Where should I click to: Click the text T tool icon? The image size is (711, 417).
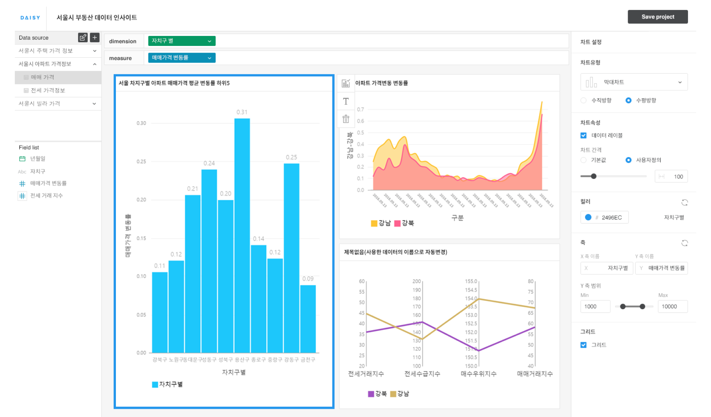pos(346,101)
